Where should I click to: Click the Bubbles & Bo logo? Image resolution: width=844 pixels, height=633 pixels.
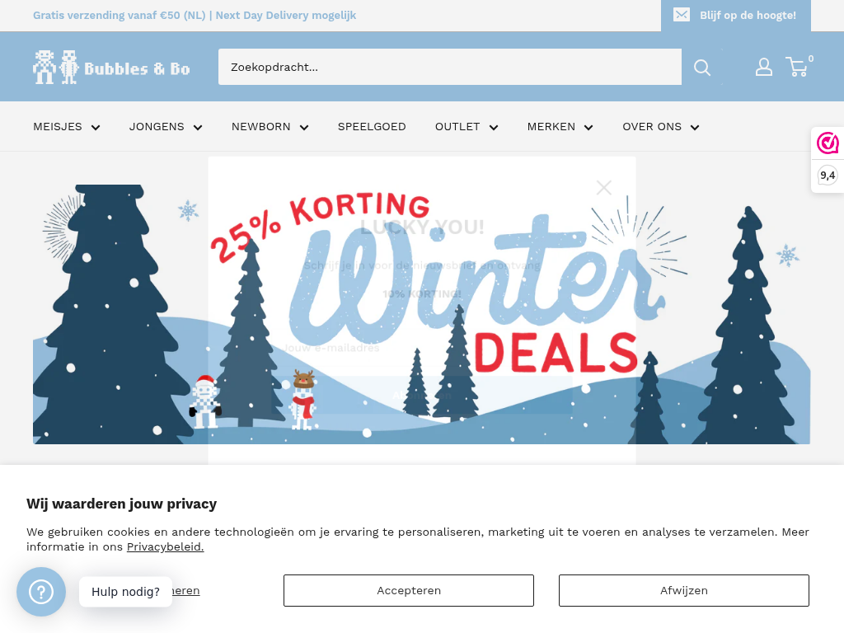[111, 68]
